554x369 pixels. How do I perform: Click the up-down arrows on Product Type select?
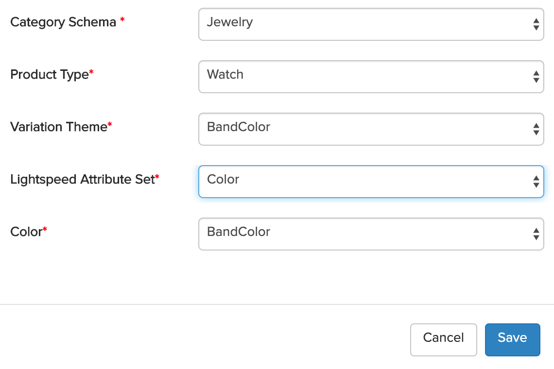[x=536, y=77]
